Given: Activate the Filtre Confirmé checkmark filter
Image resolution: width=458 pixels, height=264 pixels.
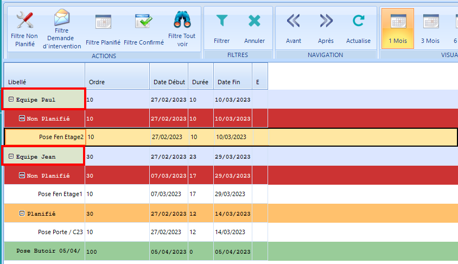Looking at the screenshot, I should tap(144, 22).
